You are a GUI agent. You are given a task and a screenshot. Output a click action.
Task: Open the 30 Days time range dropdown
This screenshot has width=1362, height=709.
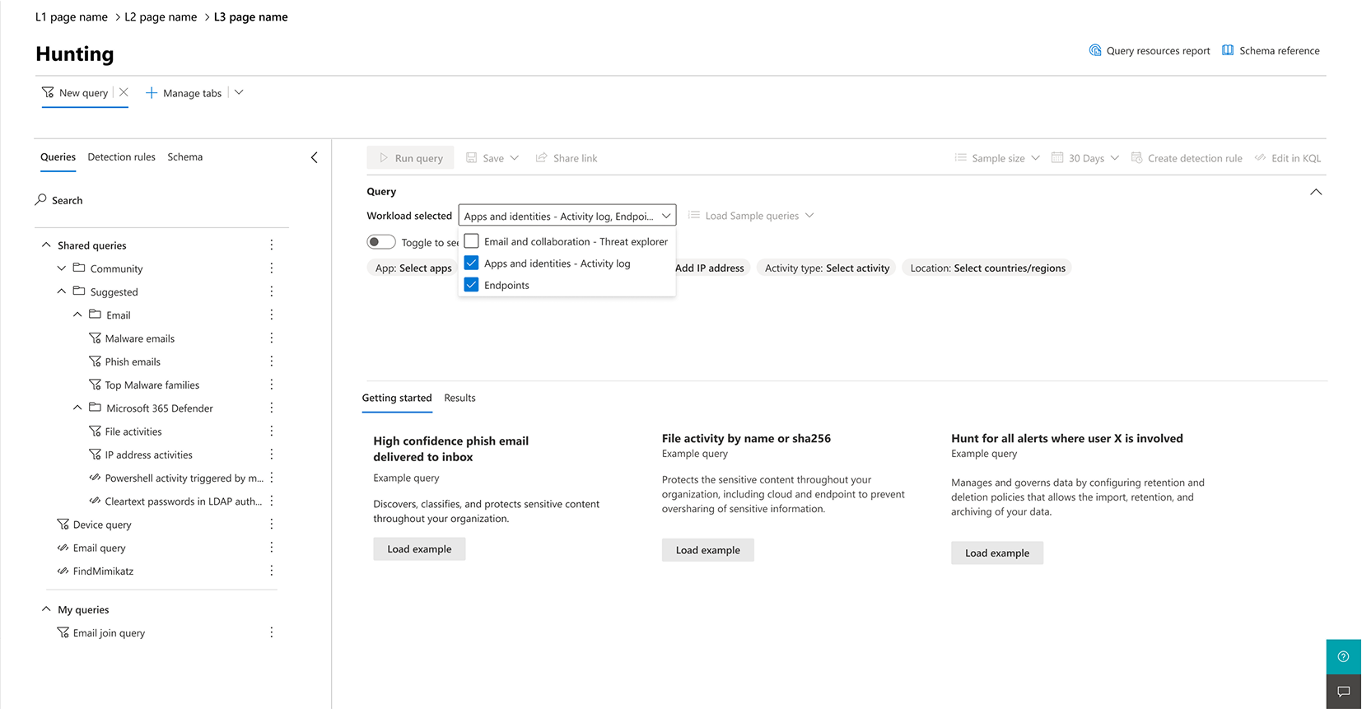coord(1085,157)
